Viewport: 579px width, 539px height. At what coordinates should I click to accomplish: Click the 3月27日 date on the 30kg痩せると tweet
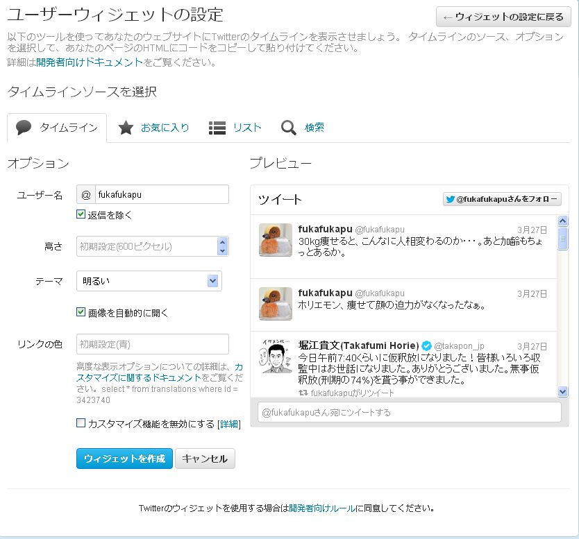(532, 230)
